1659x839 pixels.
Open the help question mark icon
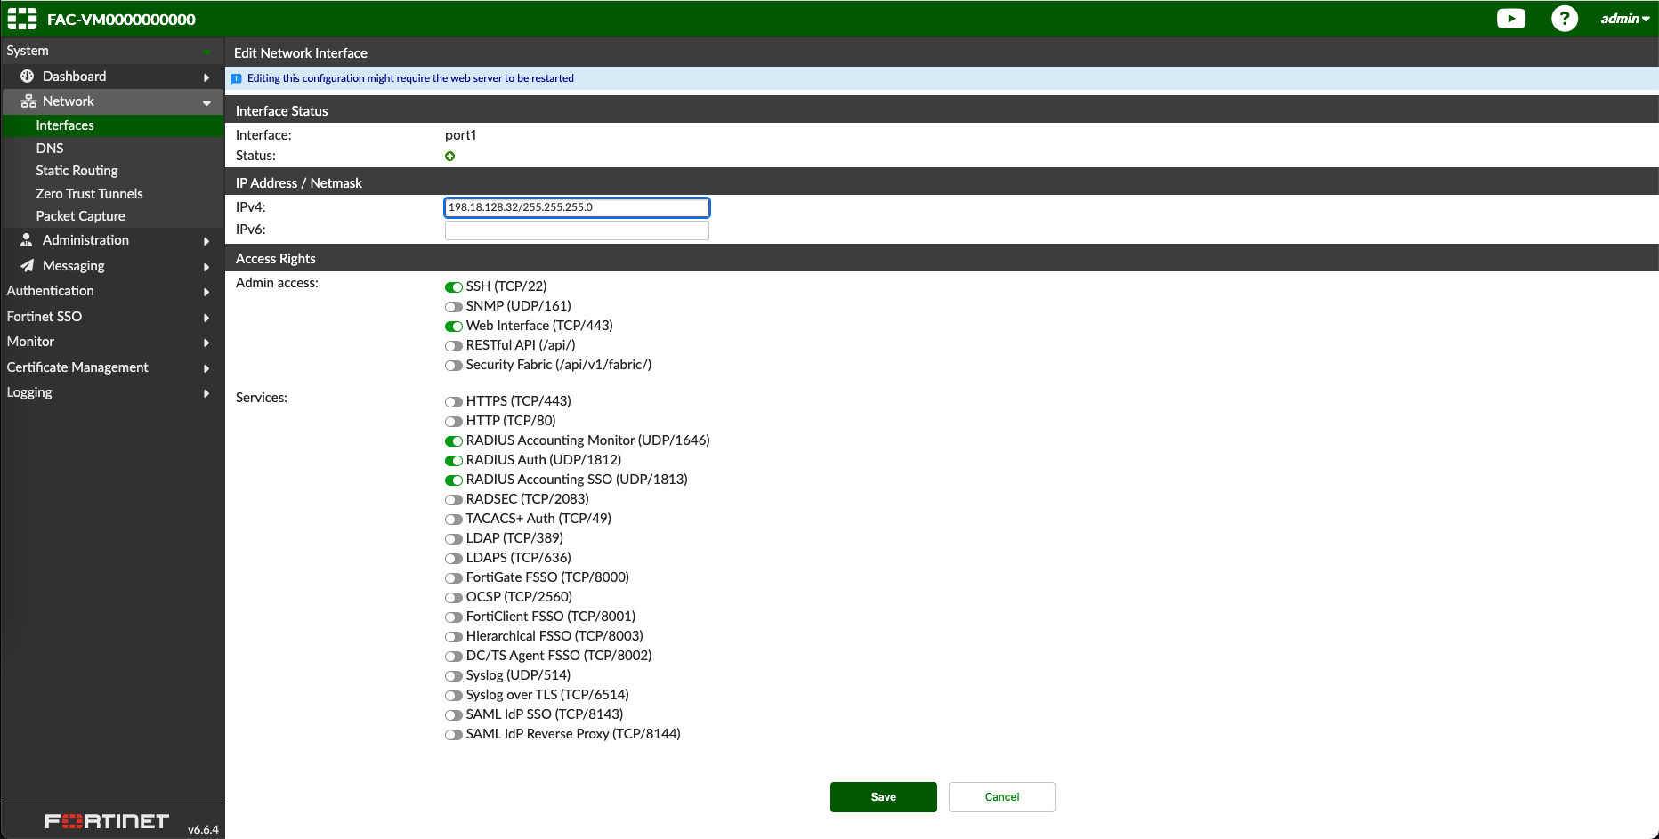coord(1564,19)
